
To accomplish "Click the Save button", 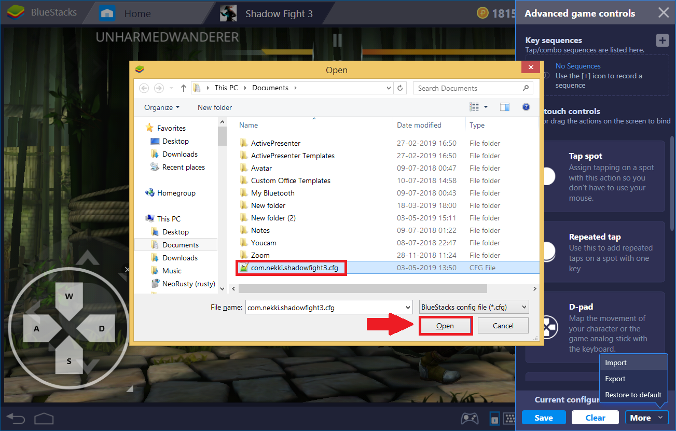I will pyautogui.click(x=544, y=418).
